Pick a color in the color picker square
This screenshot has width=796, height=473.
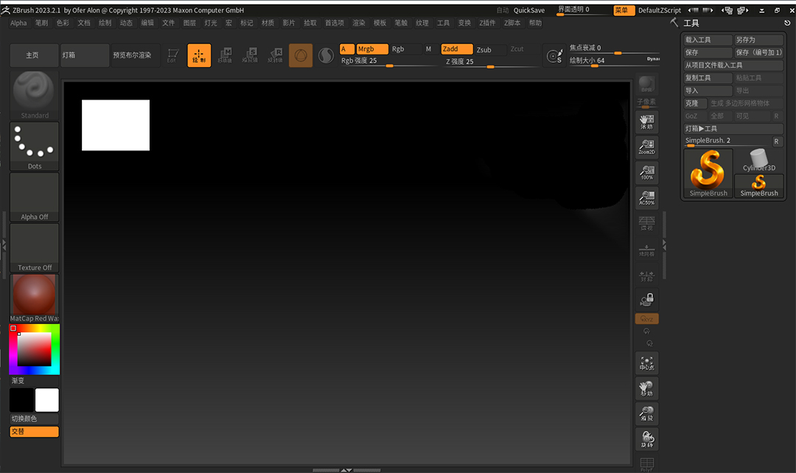pos(34,349)
